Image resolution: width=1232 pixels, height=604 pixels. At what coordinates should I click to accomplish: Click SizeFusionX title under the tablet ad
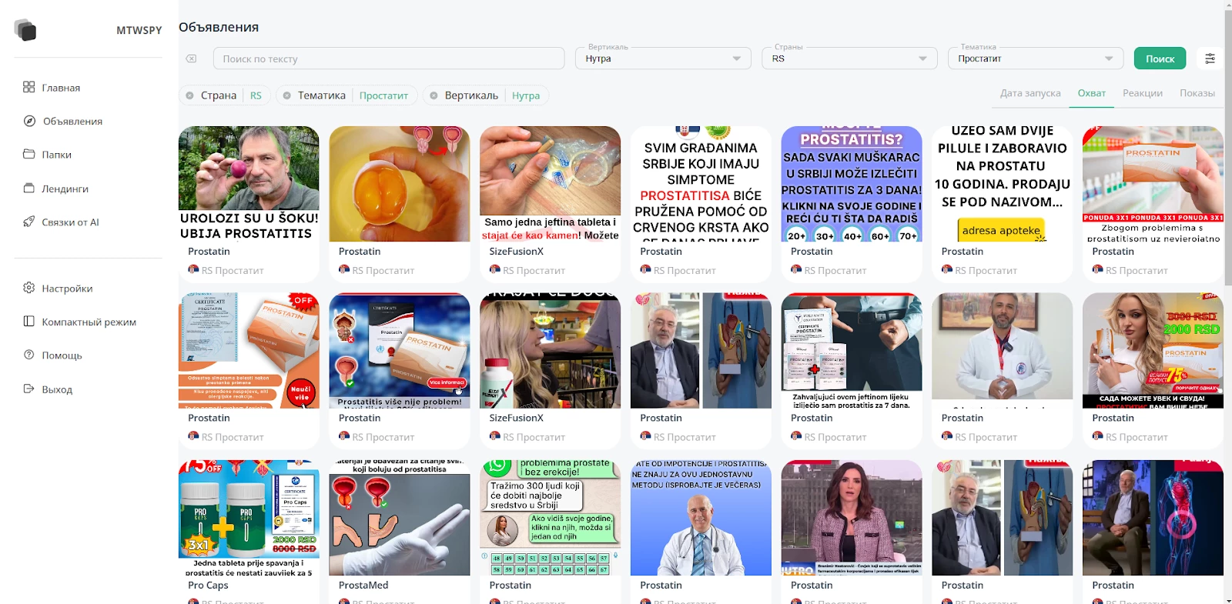(x=517, y=251)
